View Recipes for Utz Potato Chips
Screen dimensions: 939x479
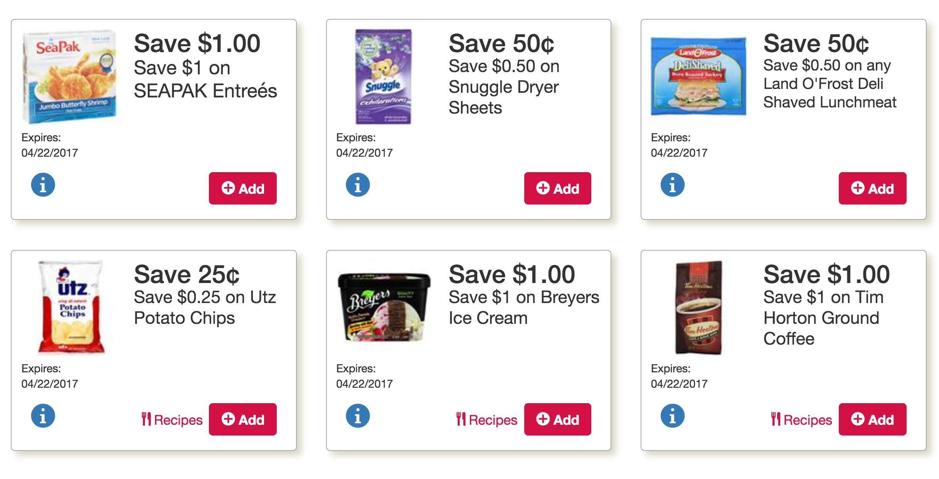click(172, 420)
